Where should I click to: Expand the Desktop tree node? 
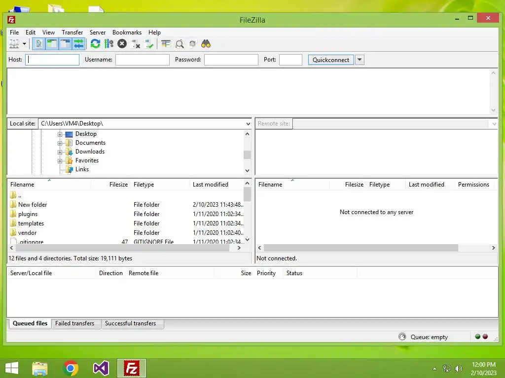pyautogui.click(x=60, y=134)
